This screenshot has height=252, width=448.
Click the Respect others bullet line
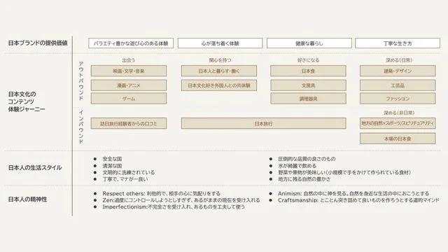tap(162, 193)
